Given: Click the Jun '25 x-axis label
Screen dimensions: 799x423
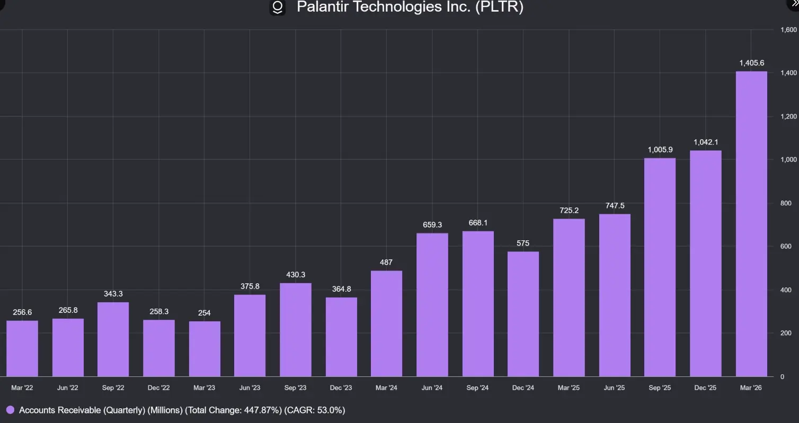Looking at the screenshot, I should [615, 388].
